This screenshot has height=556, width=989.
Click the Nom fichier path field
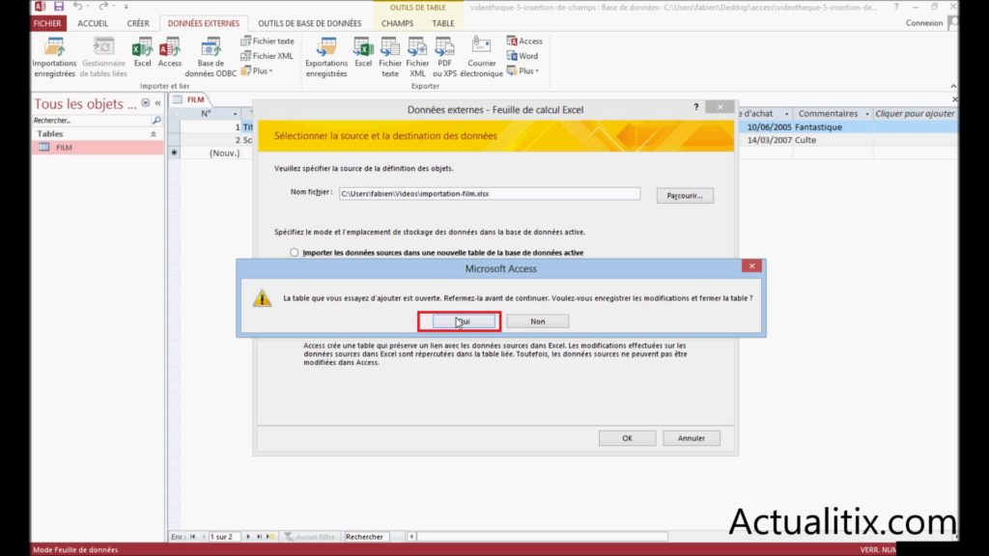coord(490,193)
